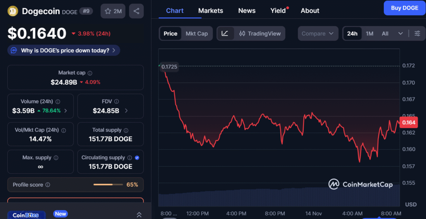Click the verified badge by Circulating supply
The height and width of the screenshot is (219, 426).
click(x=137, y=158)
